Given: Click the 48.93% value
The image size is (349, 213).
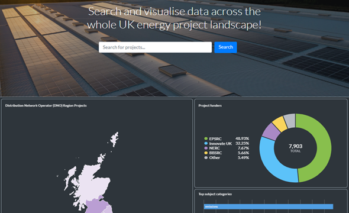Looking at the screenshot, I should 242,138.
